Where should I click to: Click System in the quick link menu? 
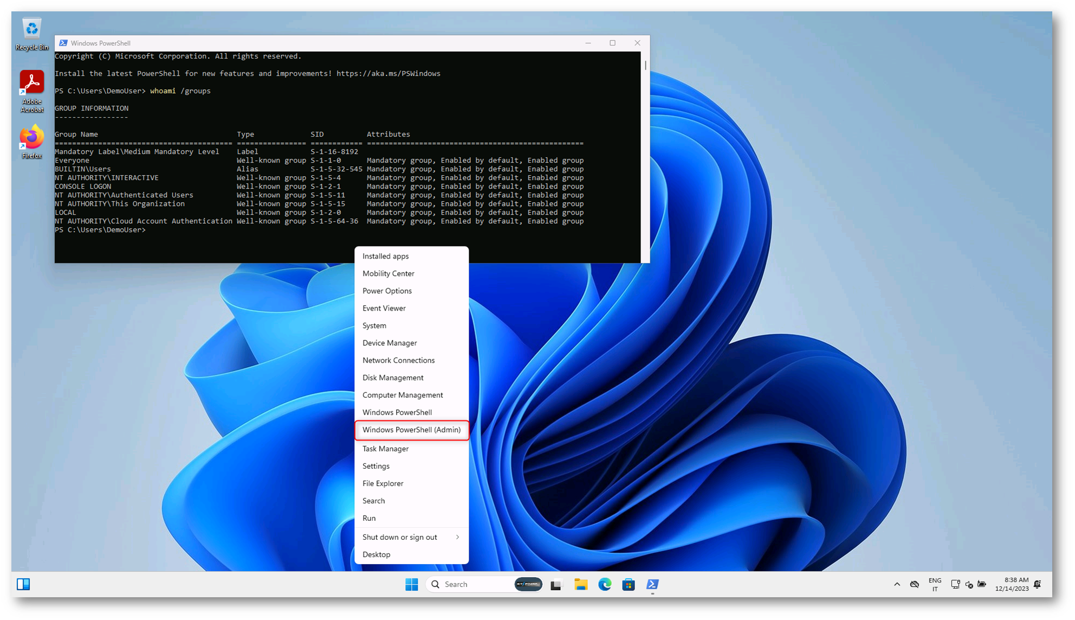point(411,325)
